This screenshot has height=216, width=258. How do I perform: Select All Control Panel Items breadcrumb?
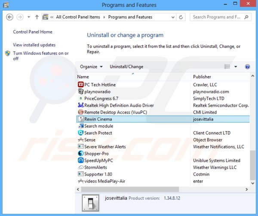pyautogui.click(x=78, y=17)
